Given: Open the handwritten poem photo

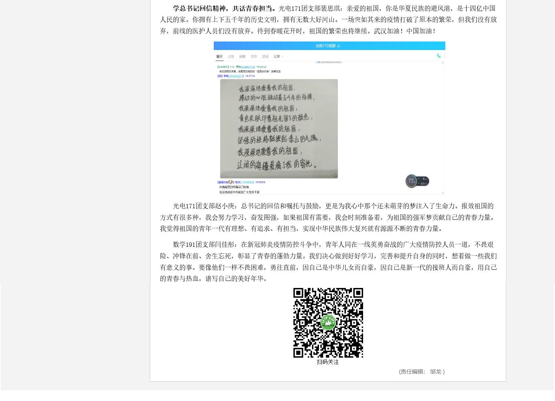Looking at the screenshot, I should (x=279, y=129).
